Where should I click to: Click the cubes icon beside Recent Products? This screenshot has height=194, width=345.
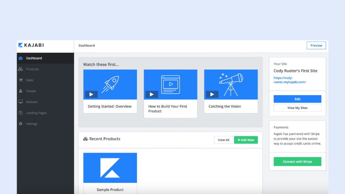click(86, 139)
